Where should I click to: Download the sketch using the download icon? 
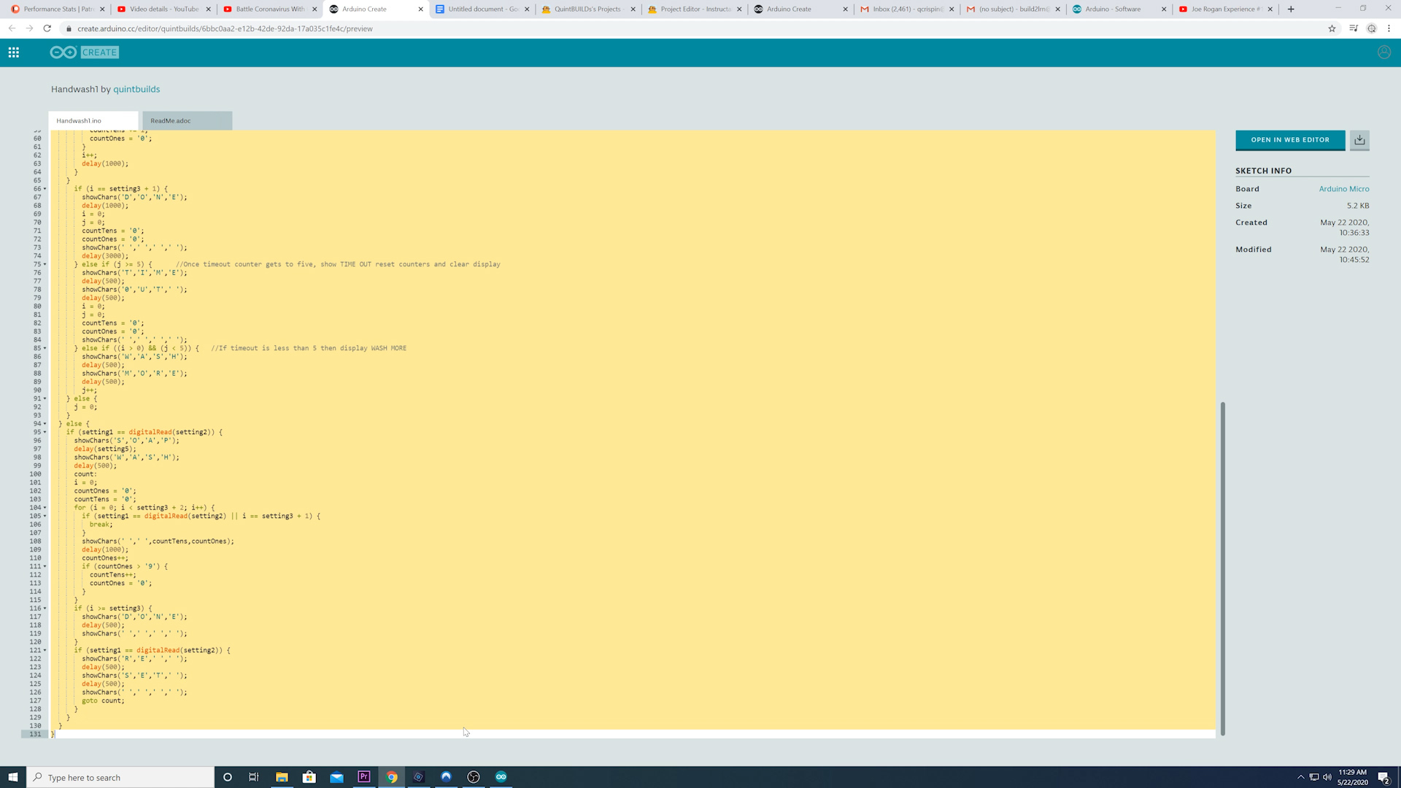click(x=1359, y=139)
